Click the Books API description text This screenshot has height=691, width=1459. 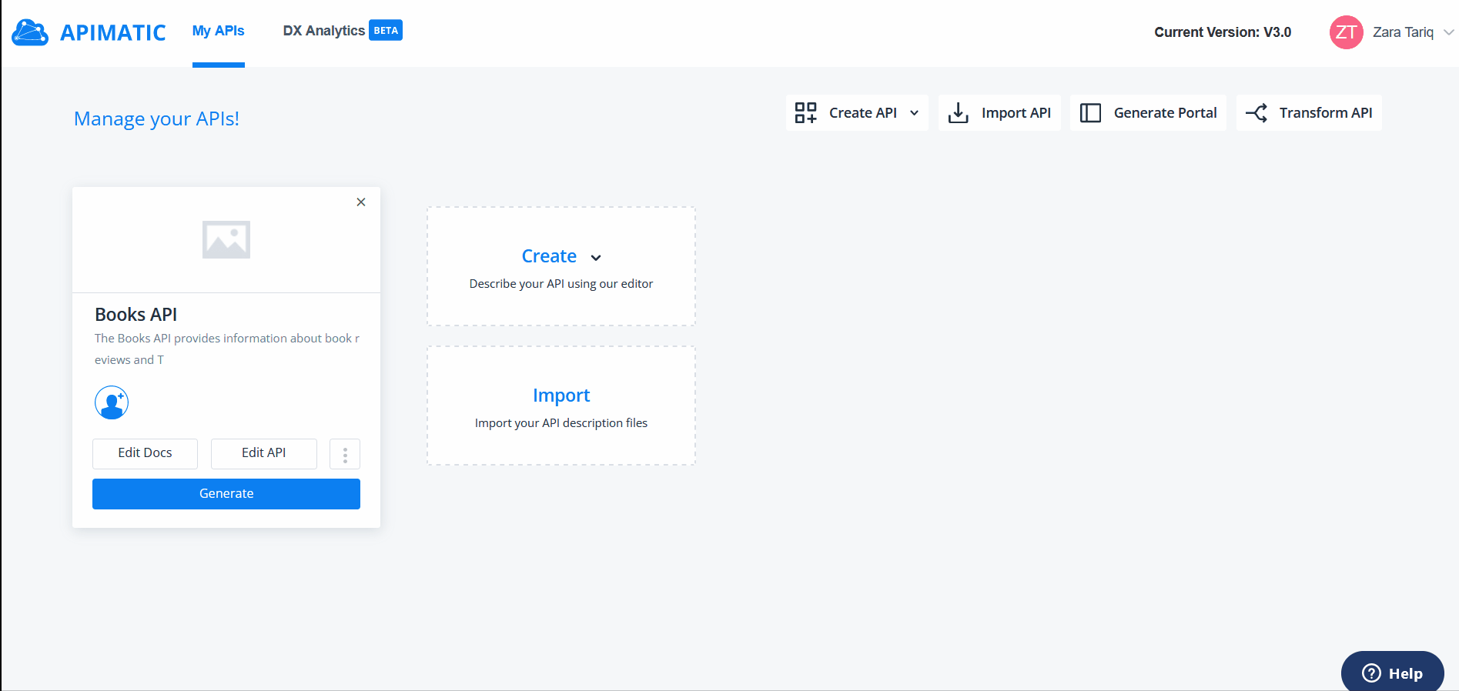coord(227,349)
